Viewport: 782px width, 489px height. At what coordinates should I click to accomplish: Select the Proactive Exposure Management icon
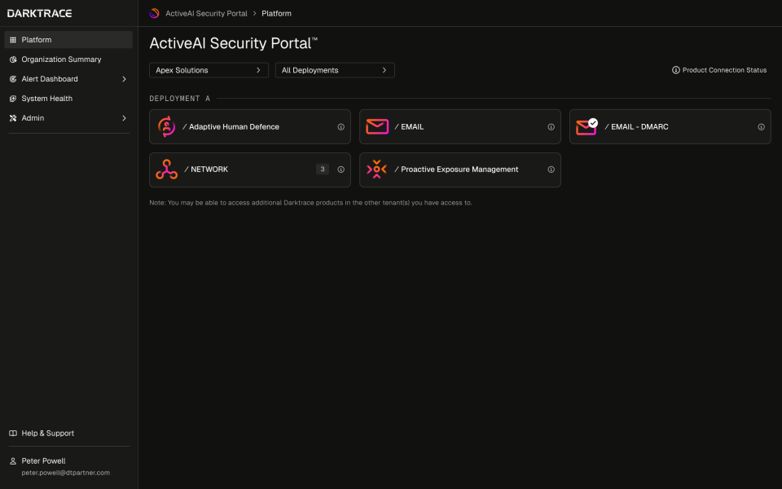tap(376, 170)
